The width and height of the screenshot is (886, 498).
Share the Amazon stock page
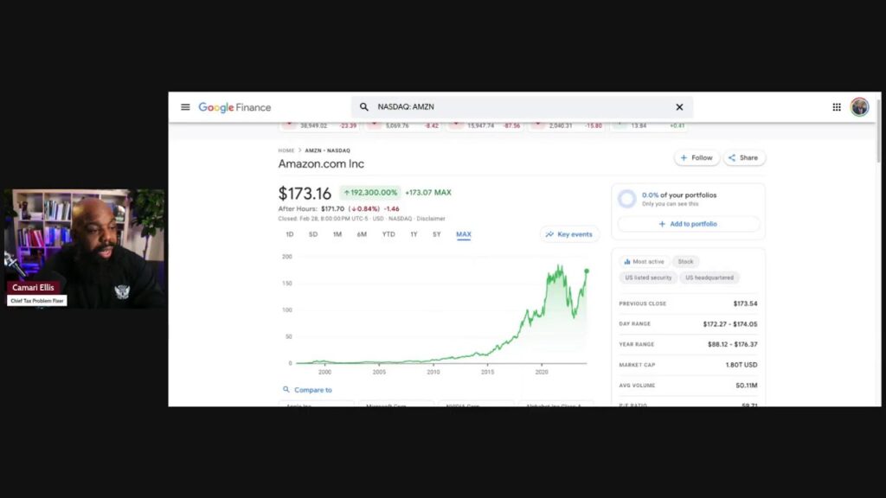click(x=743, y=158)
